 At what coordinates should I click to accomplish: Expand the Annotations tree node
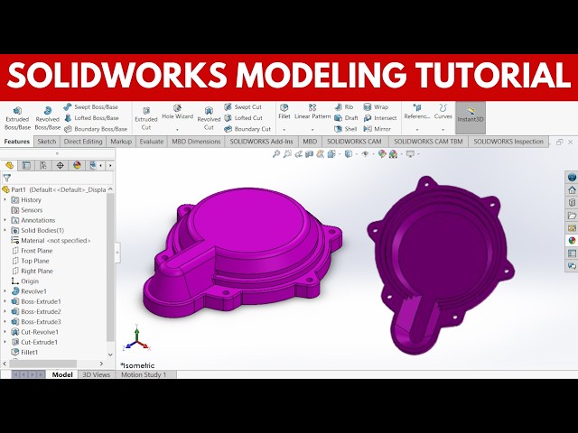coord(5,220)
